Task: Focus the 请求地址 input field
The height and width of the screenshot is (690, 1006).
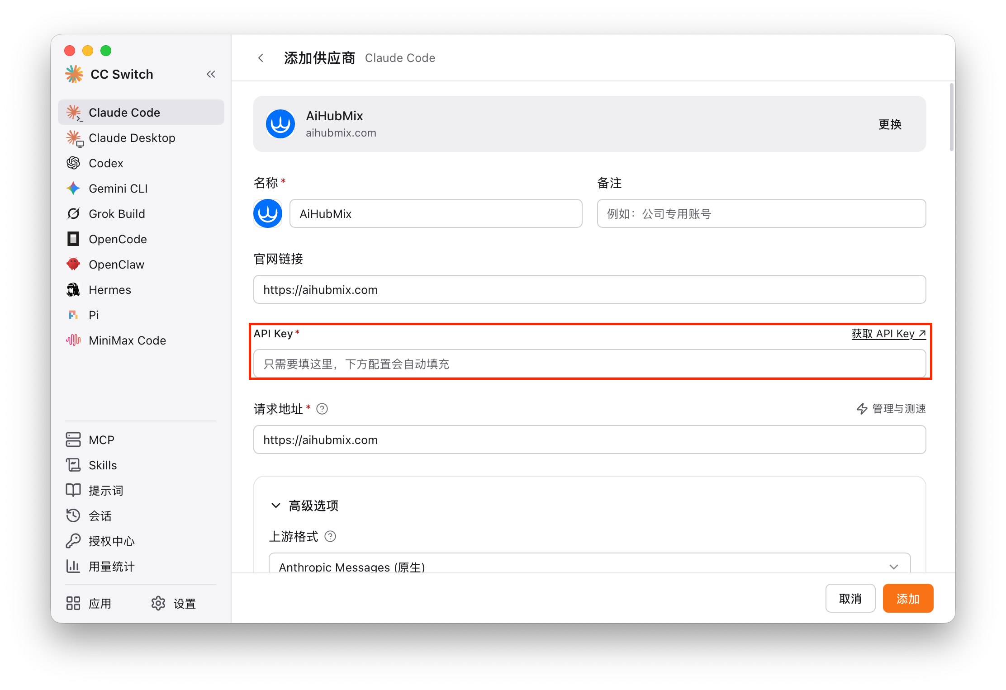Action: click(x=589, y=440)
